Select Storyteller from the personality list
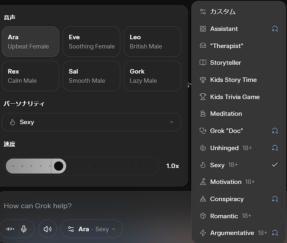Viewport: 287px width, 243px height. tap(225, 63)
